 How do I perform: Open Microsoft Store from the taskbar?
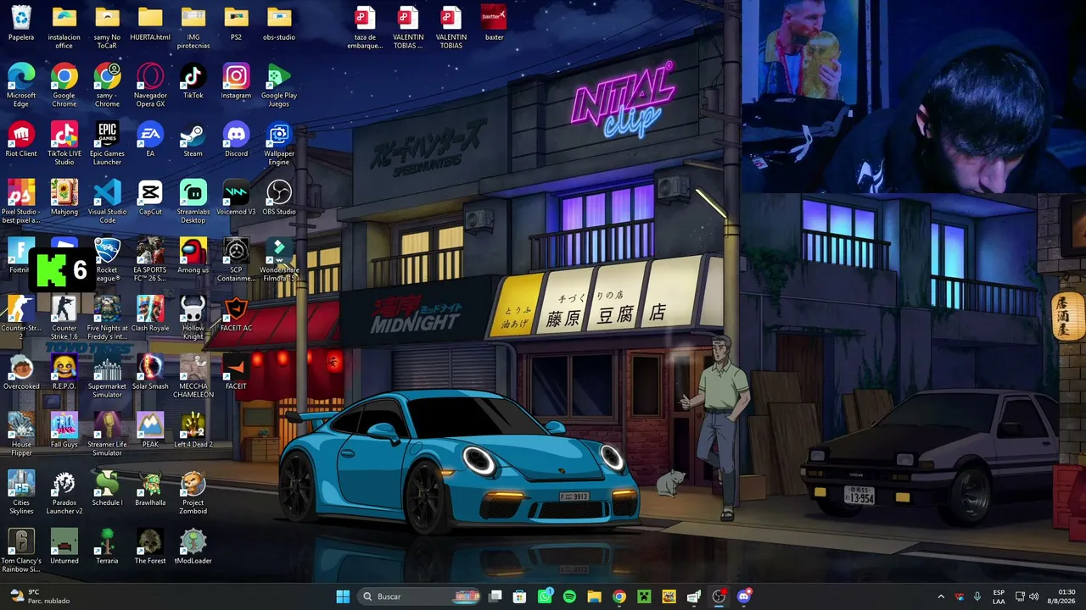pyautogui.click(x=520, y=596)
